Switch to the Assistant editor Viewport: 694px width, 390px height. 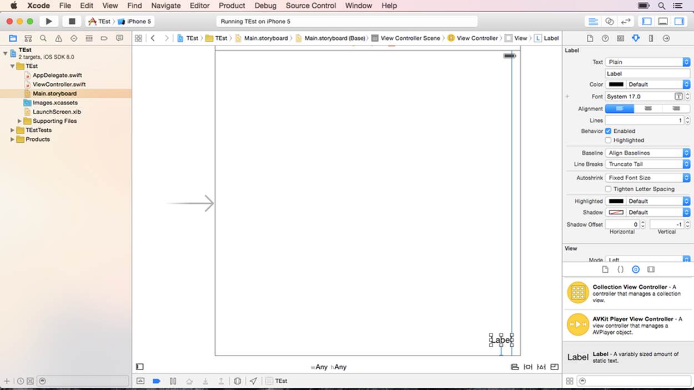pos(610,21)
